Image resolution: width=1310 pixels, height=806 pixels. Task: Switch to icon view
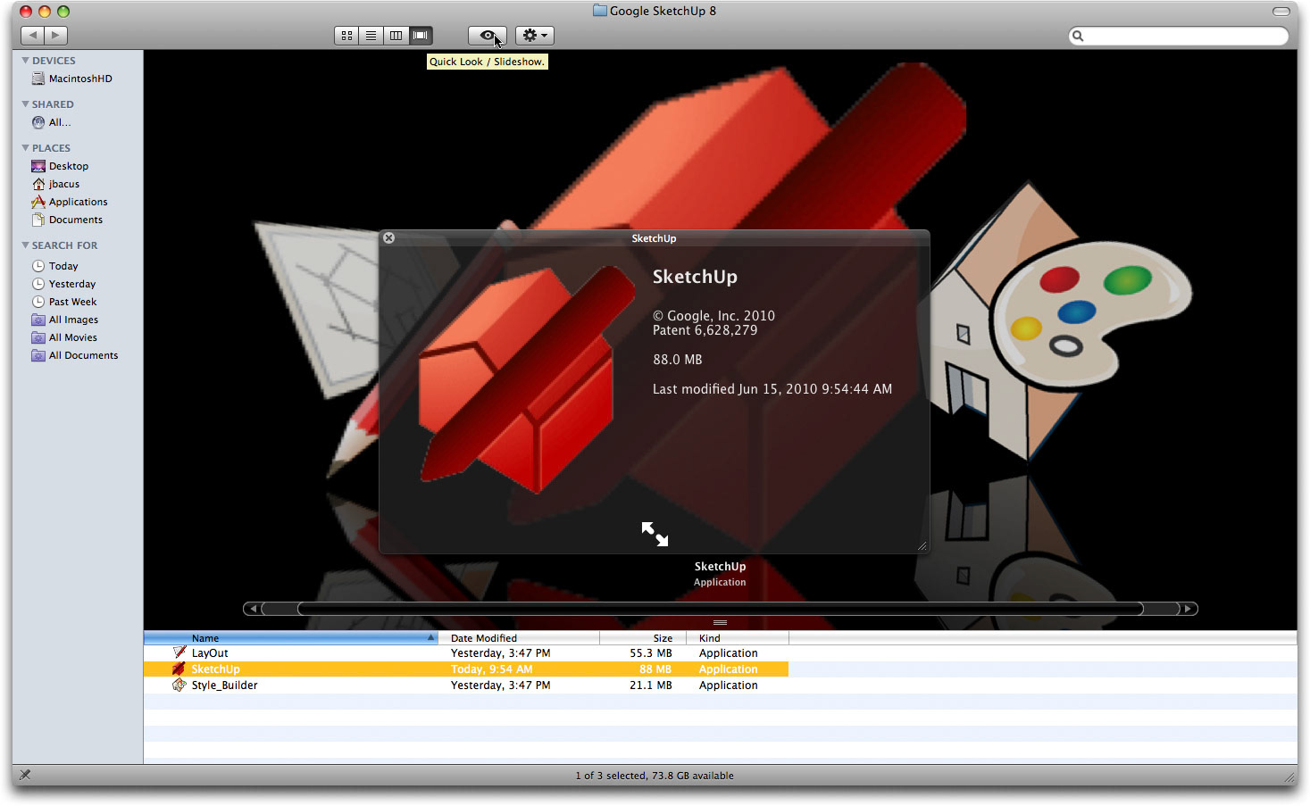click(x=346, y=36)
